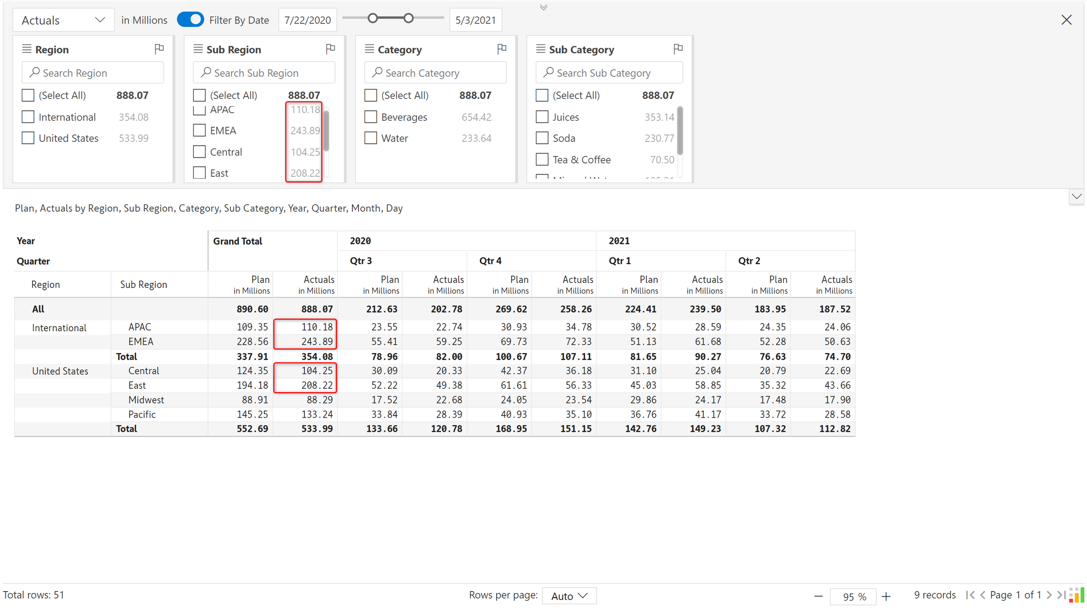Open the Sub Category panel hamburger menu
Viewport: 1087px width, 608px height.
[541, 49]
